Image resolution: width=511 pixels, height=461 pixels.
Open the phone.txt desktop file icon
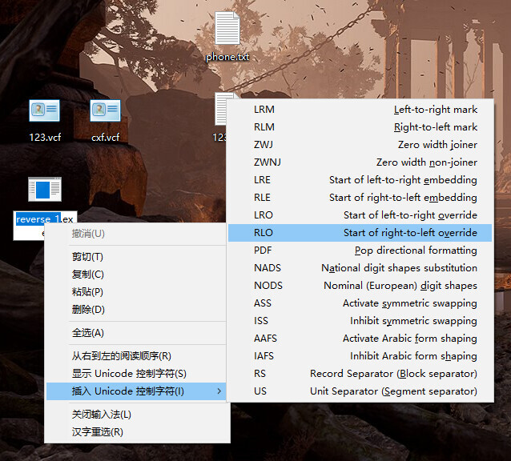point(227,28)
